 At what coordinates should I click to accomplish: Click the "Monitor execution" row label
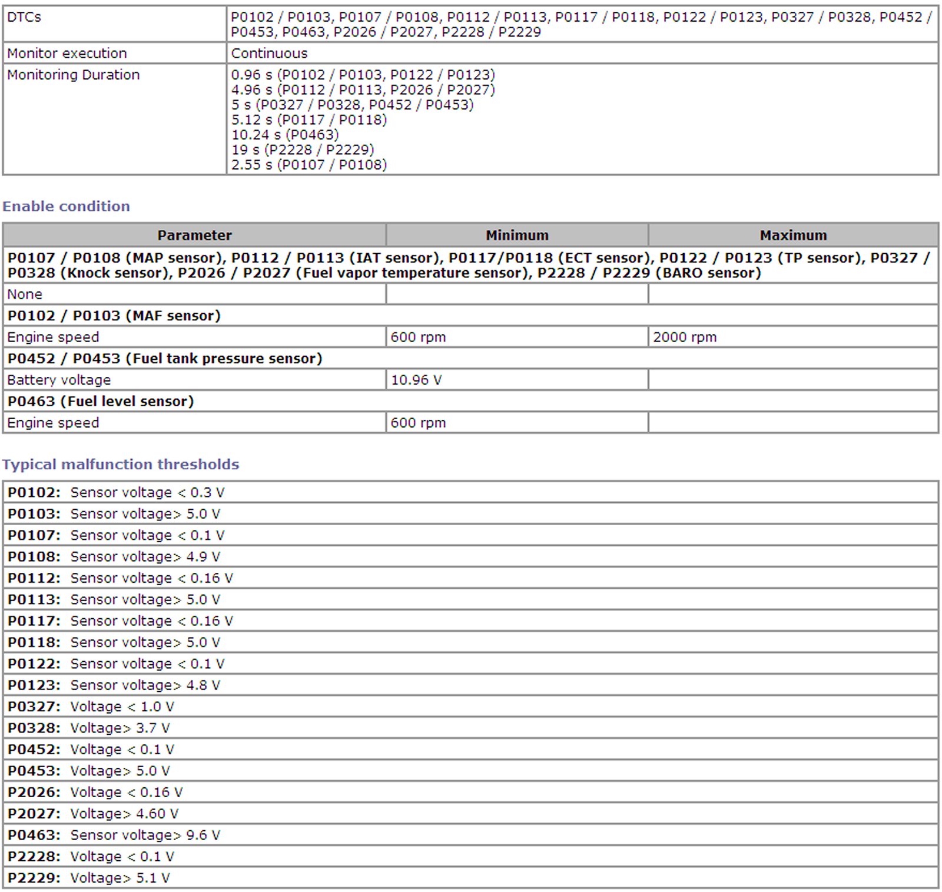pyautogui.click(x=67, y=54)
